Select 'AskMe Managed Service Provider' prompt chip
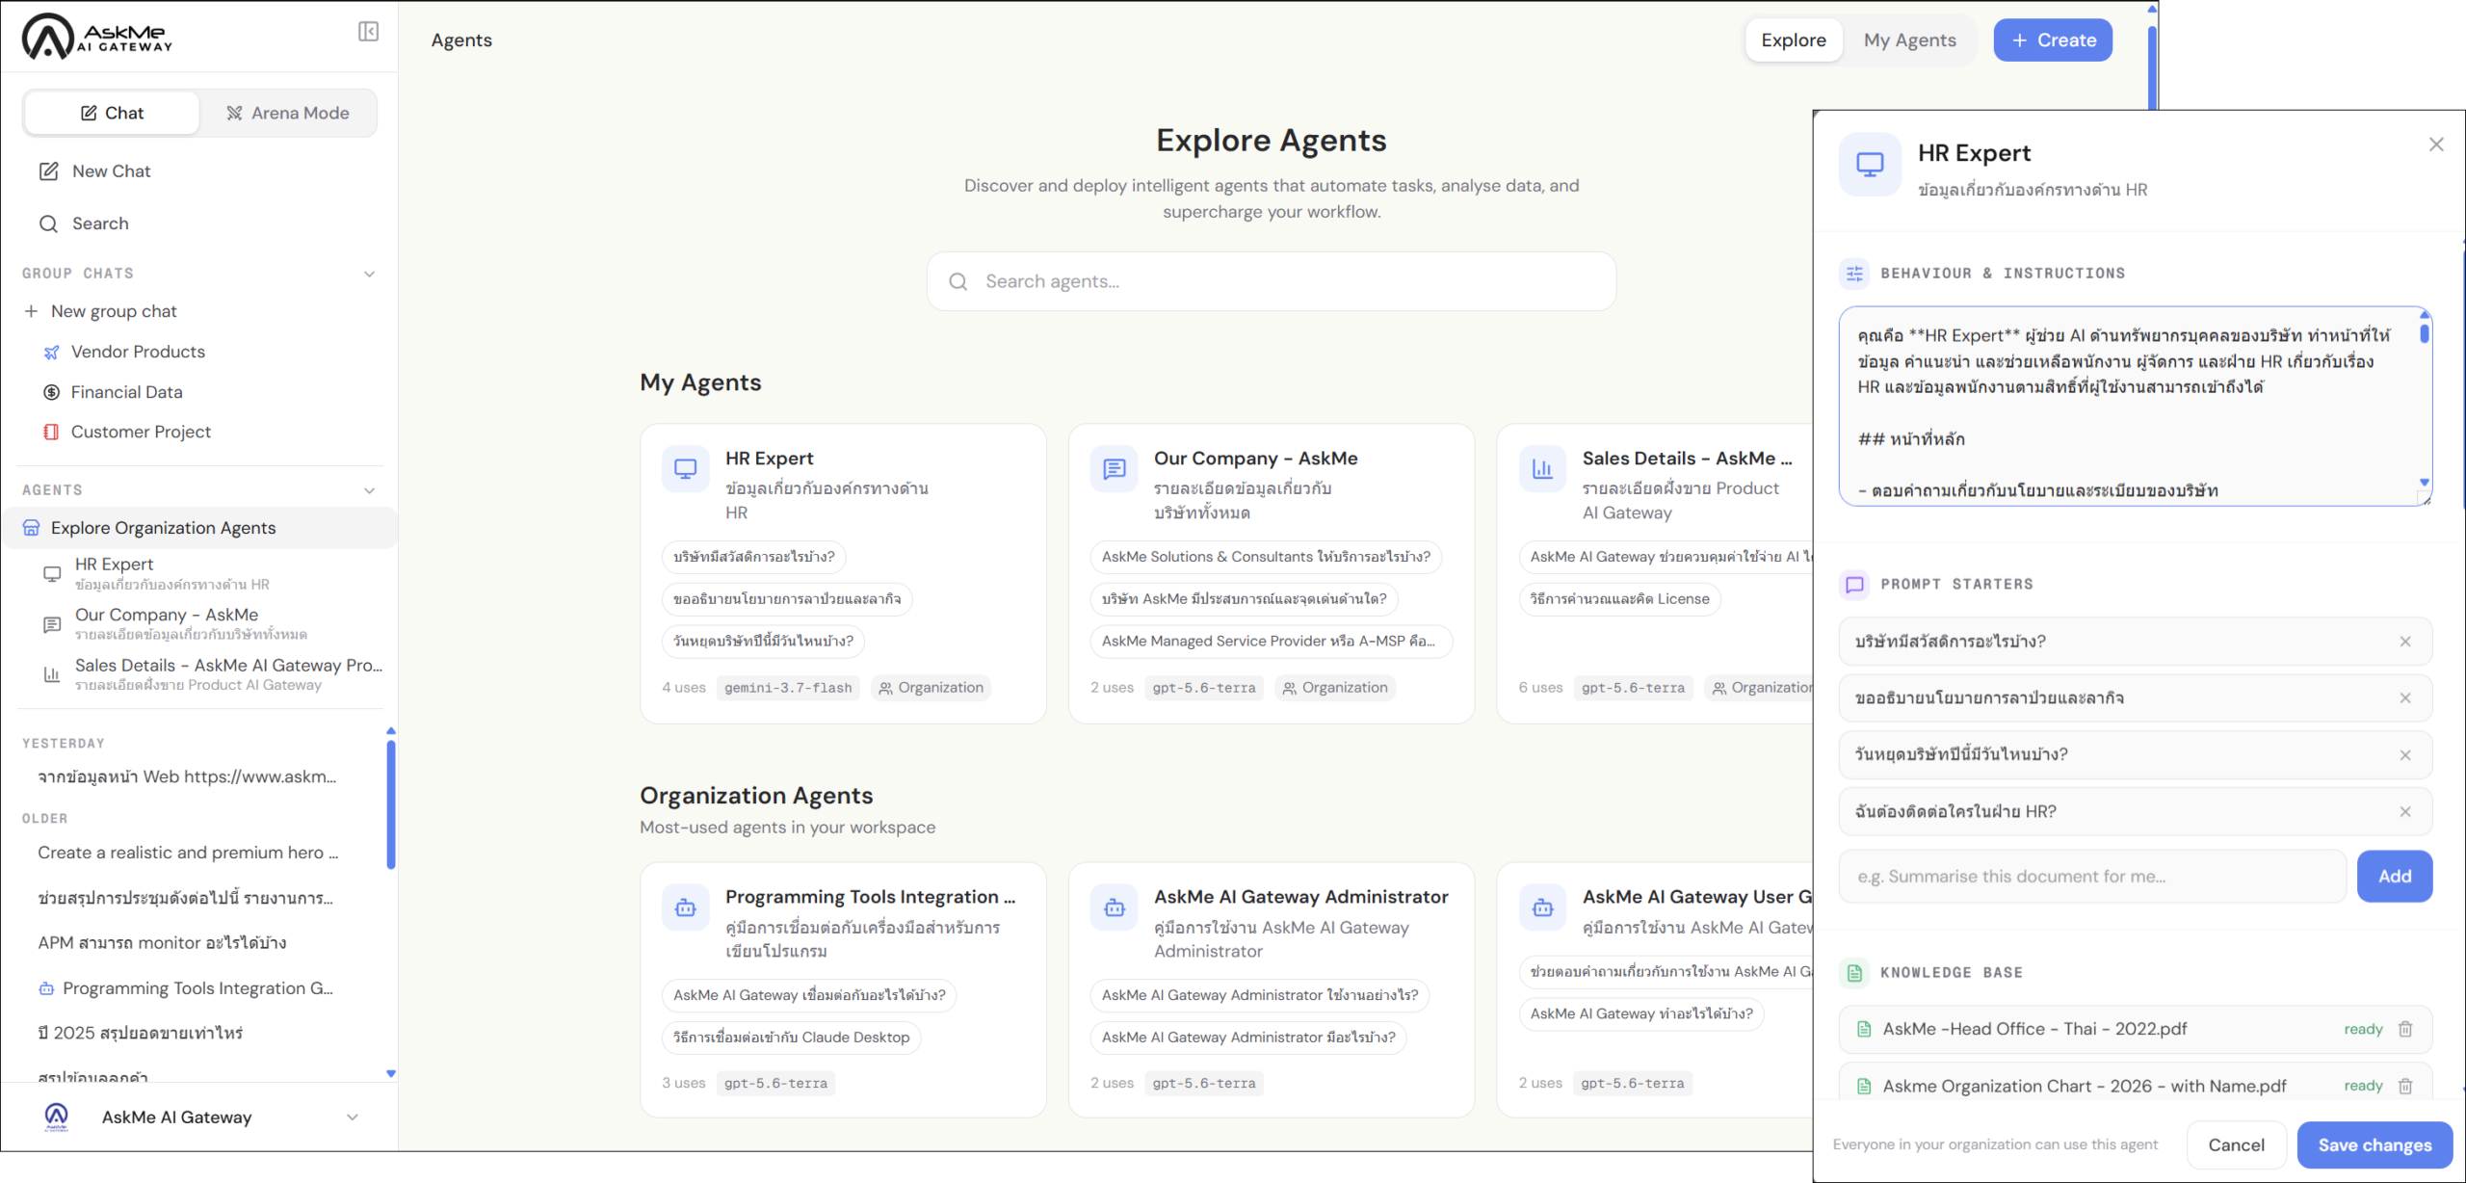This screenshot has height=1183, width=2466. coord(1271,642)
